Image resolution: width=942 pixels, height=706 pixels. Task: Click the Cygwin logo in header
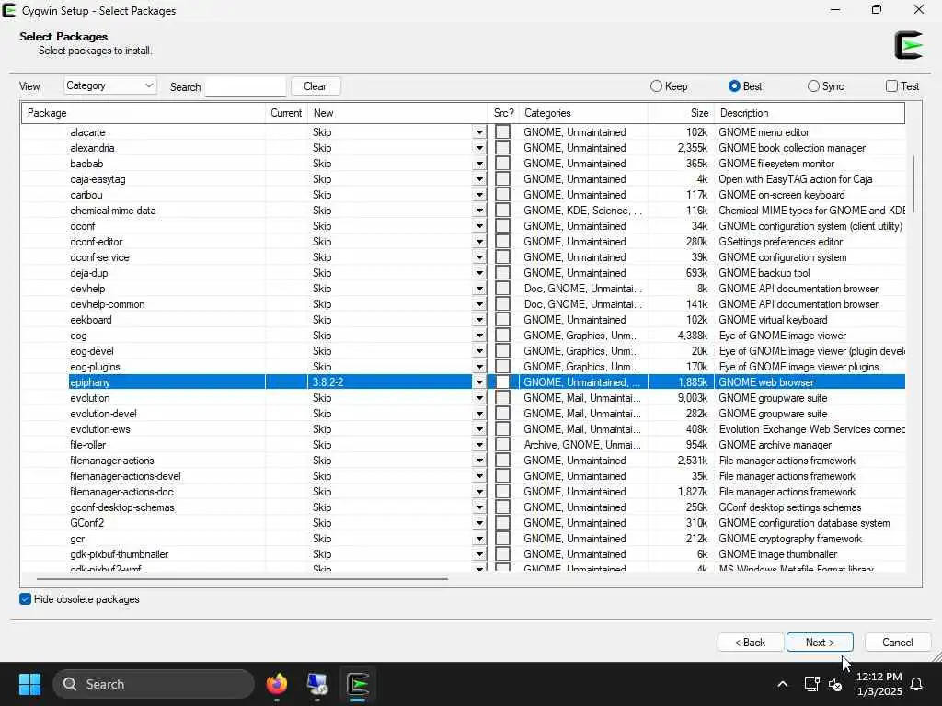(908, 45)
